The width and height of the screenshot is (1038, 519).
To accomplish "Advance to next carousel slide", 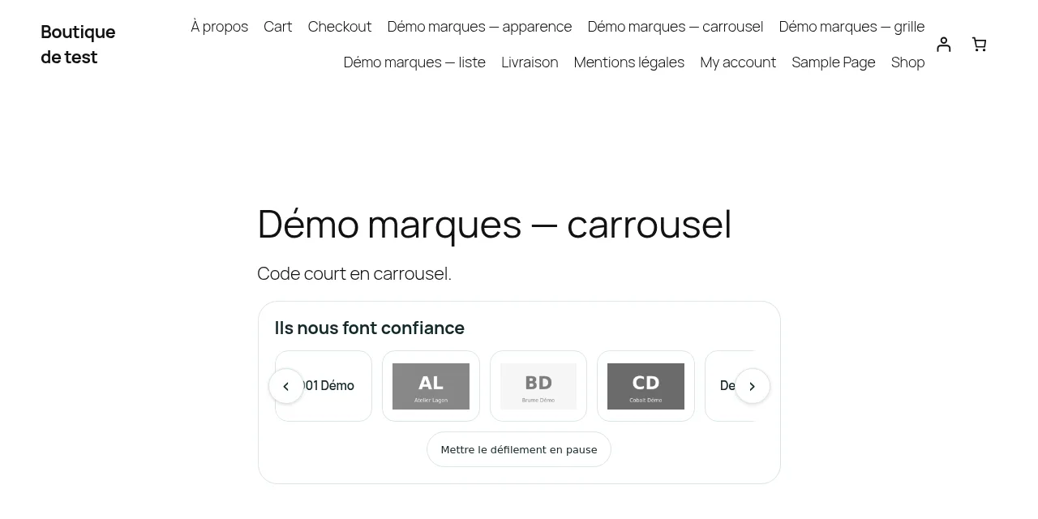I will [x=753, y=386].
